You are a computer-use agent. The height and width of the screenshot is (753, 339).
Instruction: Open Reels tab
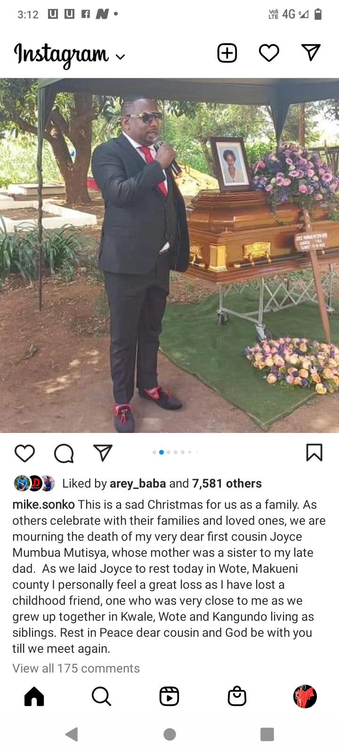169,696
